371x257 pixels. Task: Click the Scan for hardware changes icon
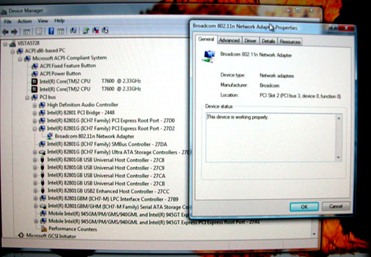point(74,30)
